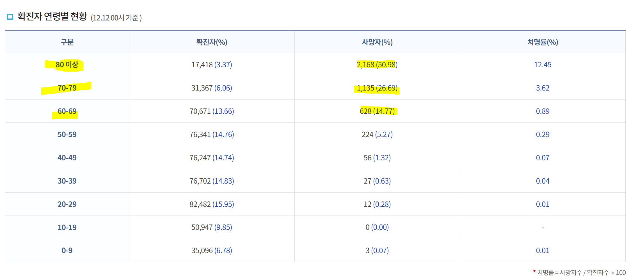Select the 30-39 row label
629x280 pixels.
[x=67, y=181]
